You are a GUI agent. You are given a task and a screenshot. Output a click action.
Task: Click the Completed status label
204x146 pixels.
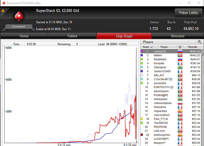pos(19,26)
